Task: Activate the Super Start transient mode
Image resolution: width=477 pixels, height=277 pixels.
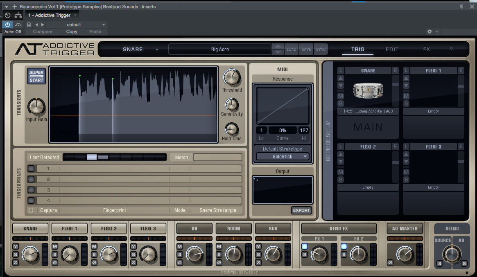Action: [x=36, y=76]
